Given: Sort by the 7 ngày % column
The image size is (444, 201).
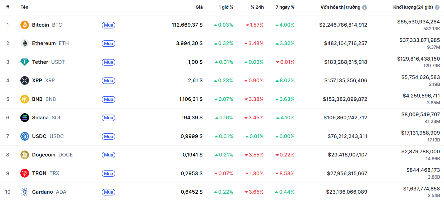Looking at the screenshot, I should pos(285,7).
